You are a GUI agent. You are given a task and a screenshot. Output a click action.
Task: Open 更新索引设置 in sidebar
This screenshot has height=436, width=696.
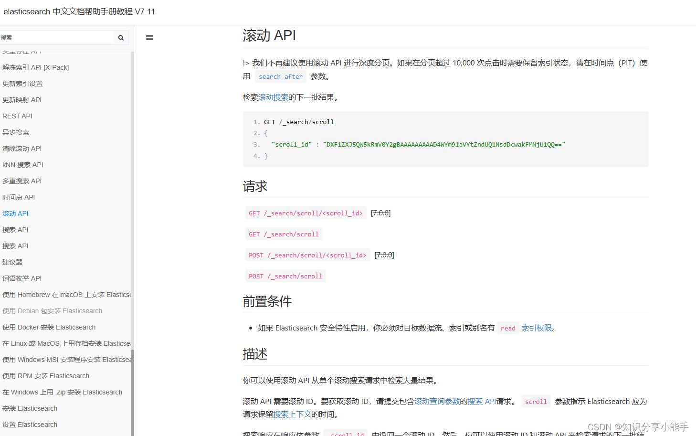point(22,84)
